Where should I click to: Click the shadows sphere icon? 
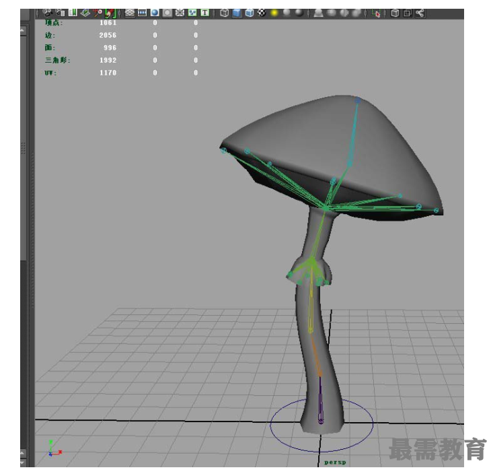(287, 13)
